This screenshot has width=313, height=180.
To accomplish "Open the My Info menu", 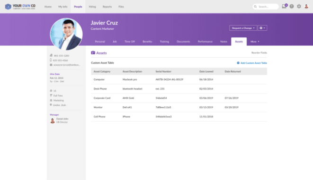I will pos(63,7).
